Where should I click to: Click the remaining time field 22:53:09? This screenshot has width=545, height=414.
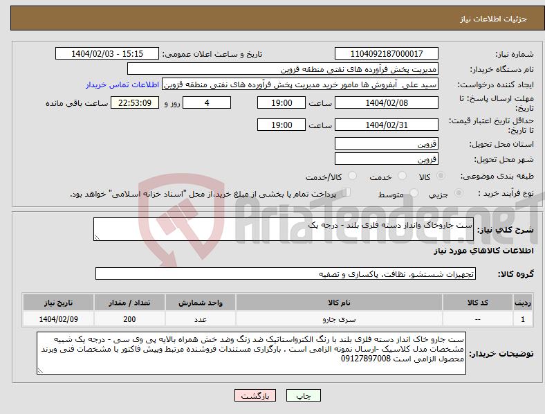tap(135, 102)
